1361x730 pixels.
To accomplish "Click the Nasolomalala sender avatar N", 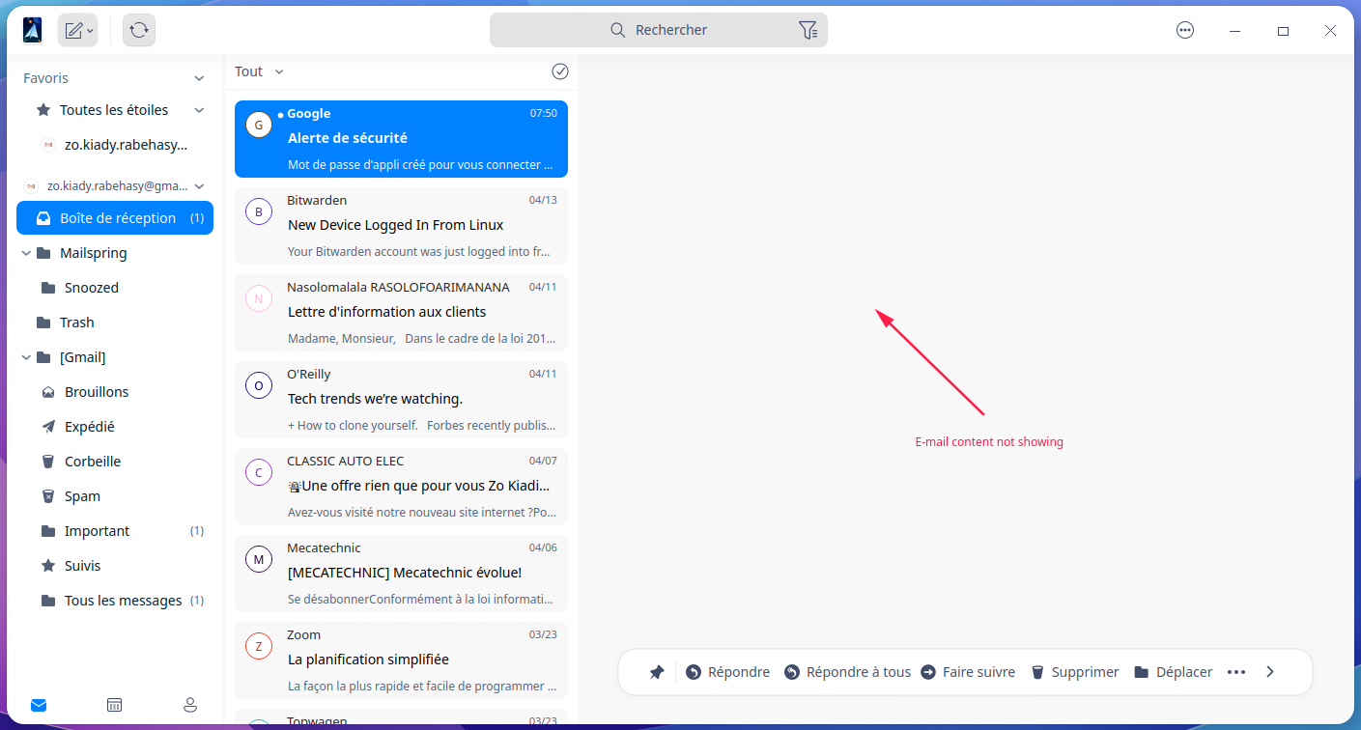I will pos(258,298).
